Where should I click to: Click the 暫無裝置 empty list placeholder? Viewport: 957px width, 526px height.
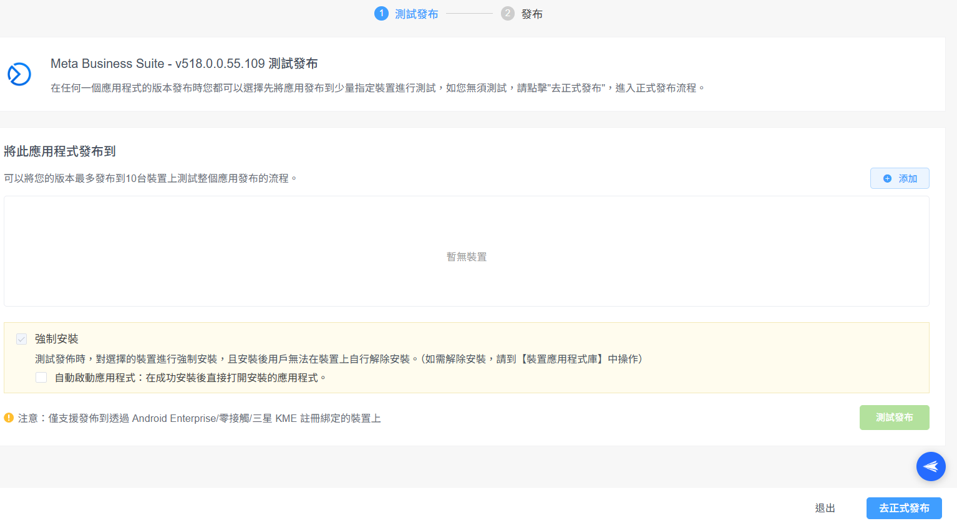(x=467, y=257)
